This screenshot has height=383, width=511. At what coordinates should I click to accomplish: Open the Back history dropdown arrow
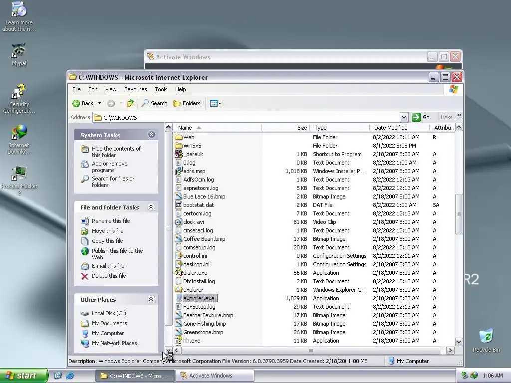[99, 103]
